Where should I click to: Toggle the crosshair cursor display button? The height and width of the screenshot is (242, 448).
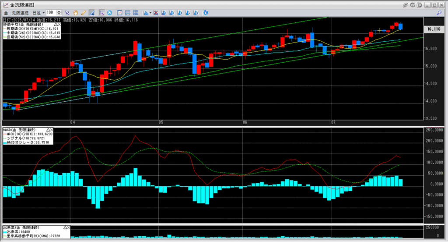[x=101, y=13]
